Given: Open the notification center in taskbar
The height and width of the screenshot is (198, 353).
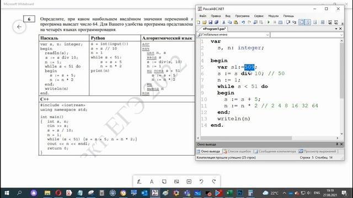Looking at the screenshot, I should click(344, 193).
